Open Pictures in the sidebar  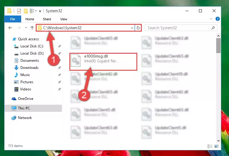click(x=27, y=82)
